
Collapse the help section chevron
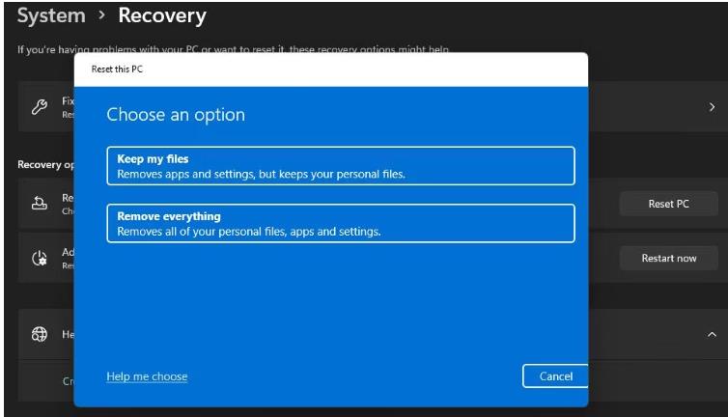click(x=712, y=334)
